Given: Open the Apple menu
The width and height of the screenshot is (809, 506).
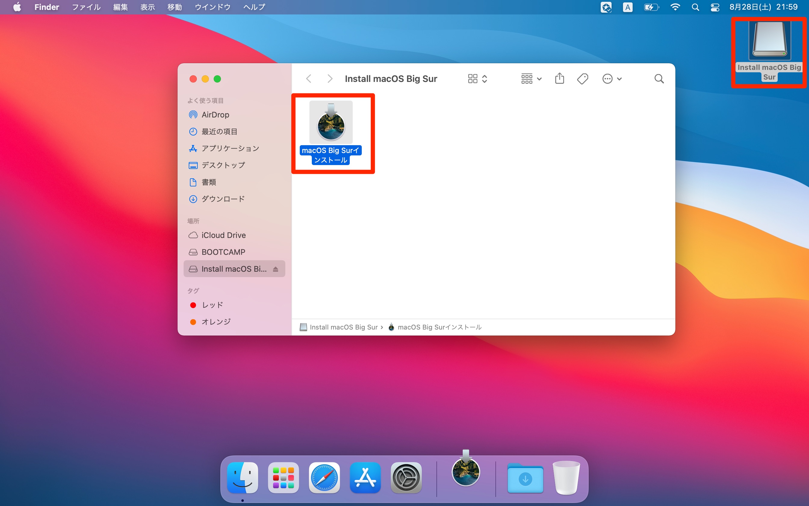Looking at the screenshot, I should point(17,7).
